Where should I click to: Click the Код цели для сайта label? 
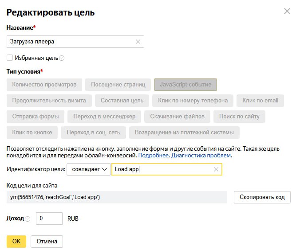coord(32,186)
